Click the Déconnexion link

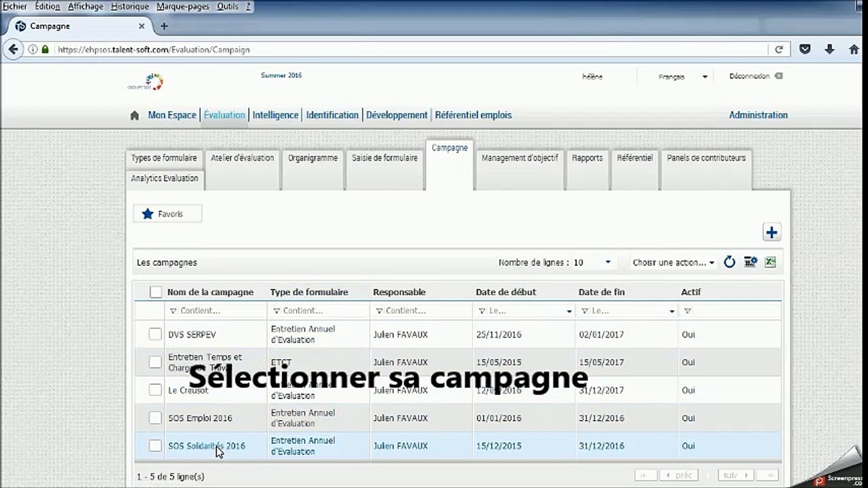tap(749, 76)
